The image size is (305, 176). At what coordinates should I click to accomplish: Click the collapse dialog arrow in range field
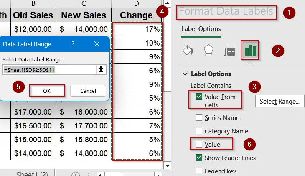(x=101, y=69)
